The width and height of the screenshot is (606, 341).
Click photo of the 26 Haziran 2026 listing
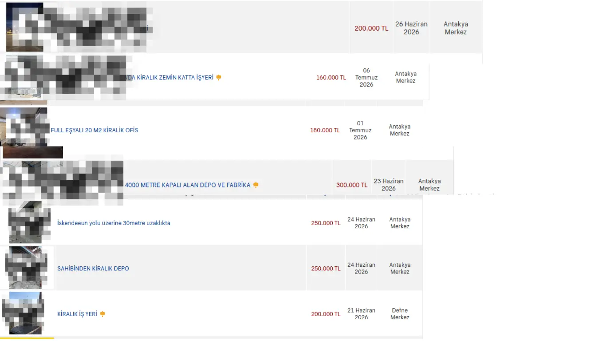(25, 27)
